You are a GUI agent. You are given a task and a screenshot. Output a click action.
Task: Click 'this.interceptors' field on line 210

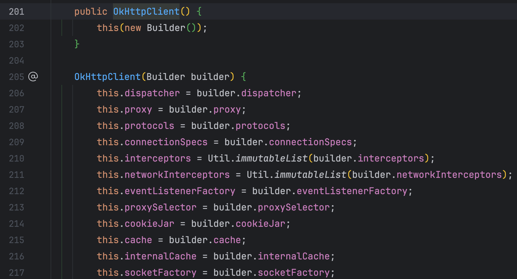click(x=144, y=158)
